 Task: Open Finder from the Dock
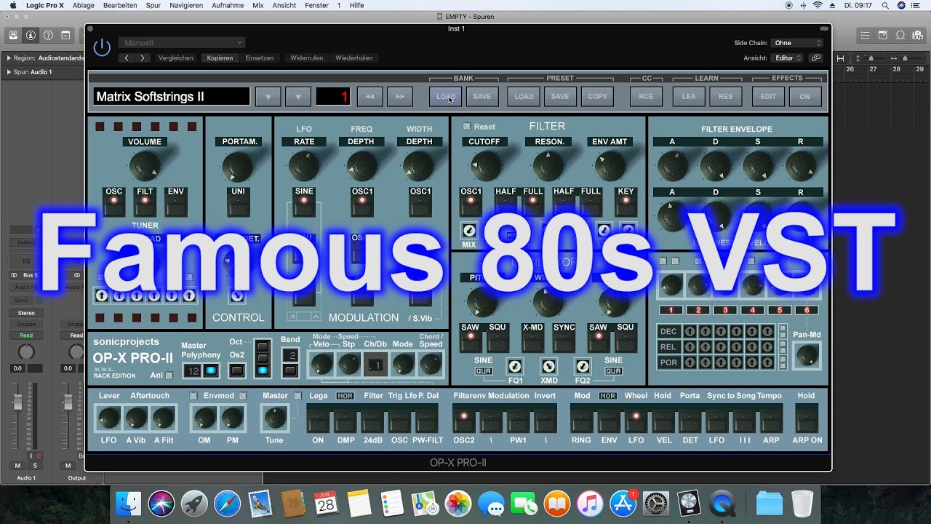pyautogui.click(x=129, y=504)
